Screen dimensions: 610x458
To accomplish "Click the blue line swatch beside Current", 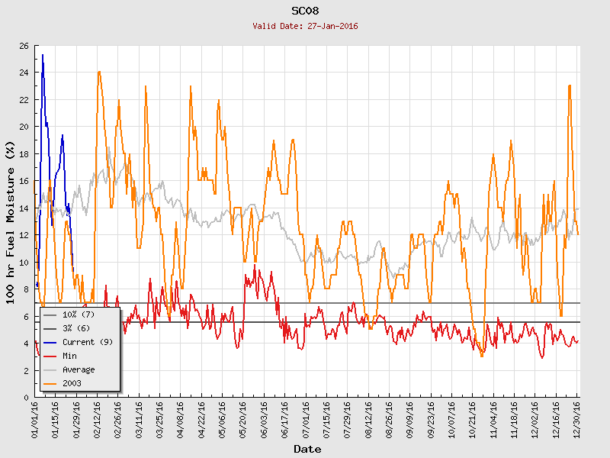I will (x=50, y=342).
